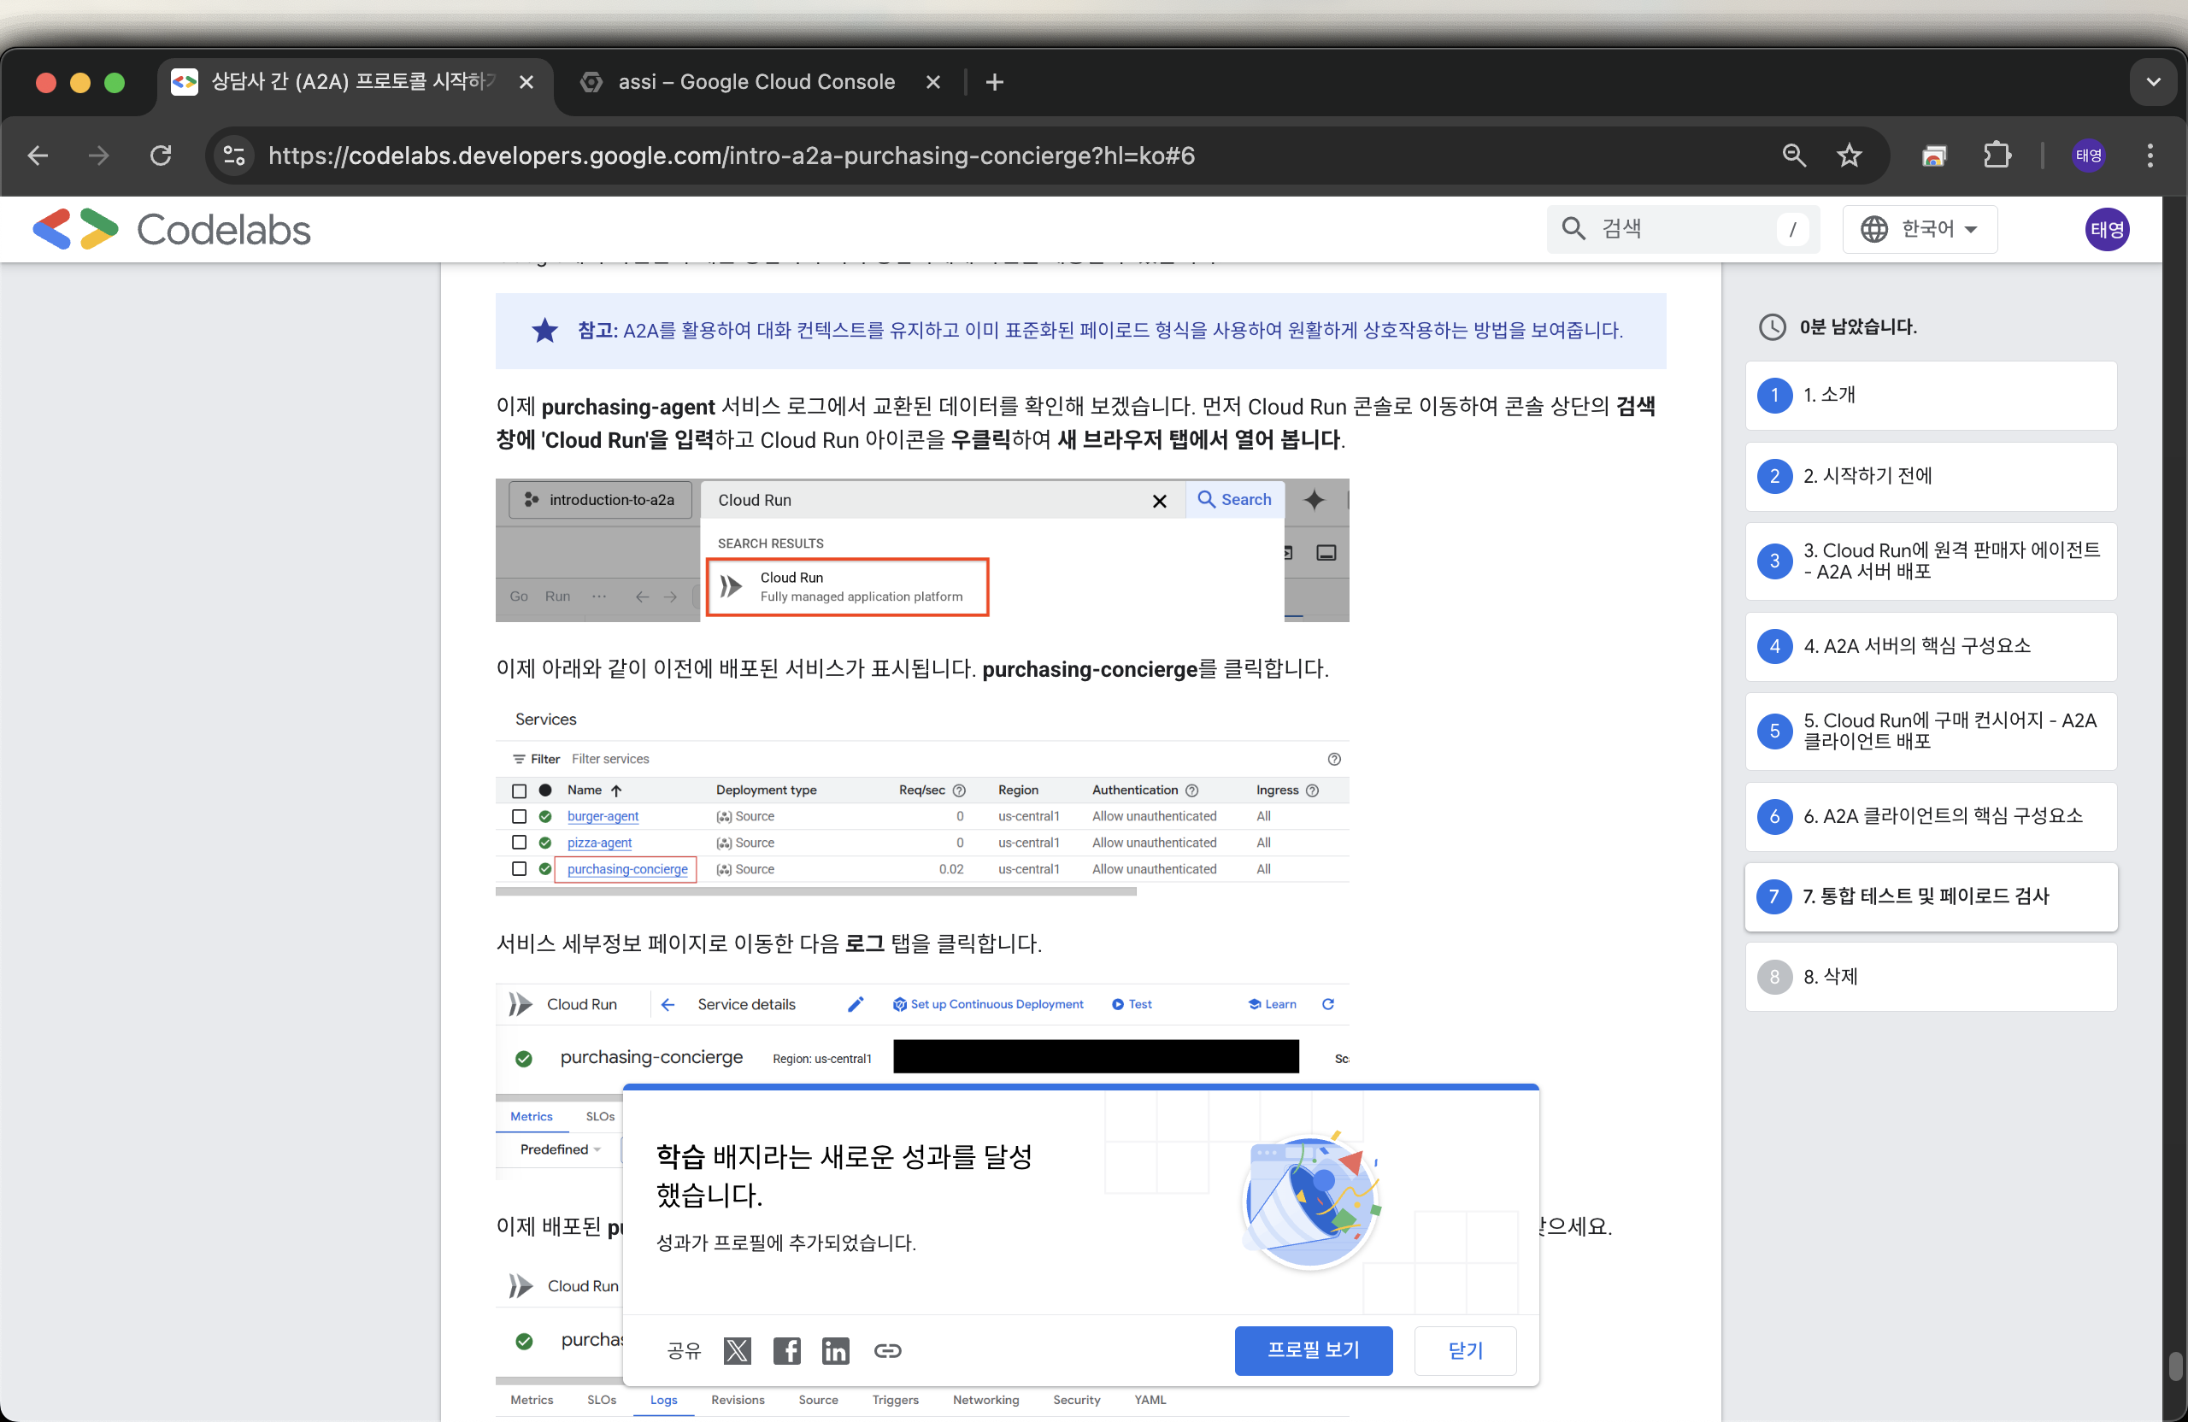Go to step 2. 시작하기 전에
This screenshot has height=1422, width=2188.
(1931, 476)
